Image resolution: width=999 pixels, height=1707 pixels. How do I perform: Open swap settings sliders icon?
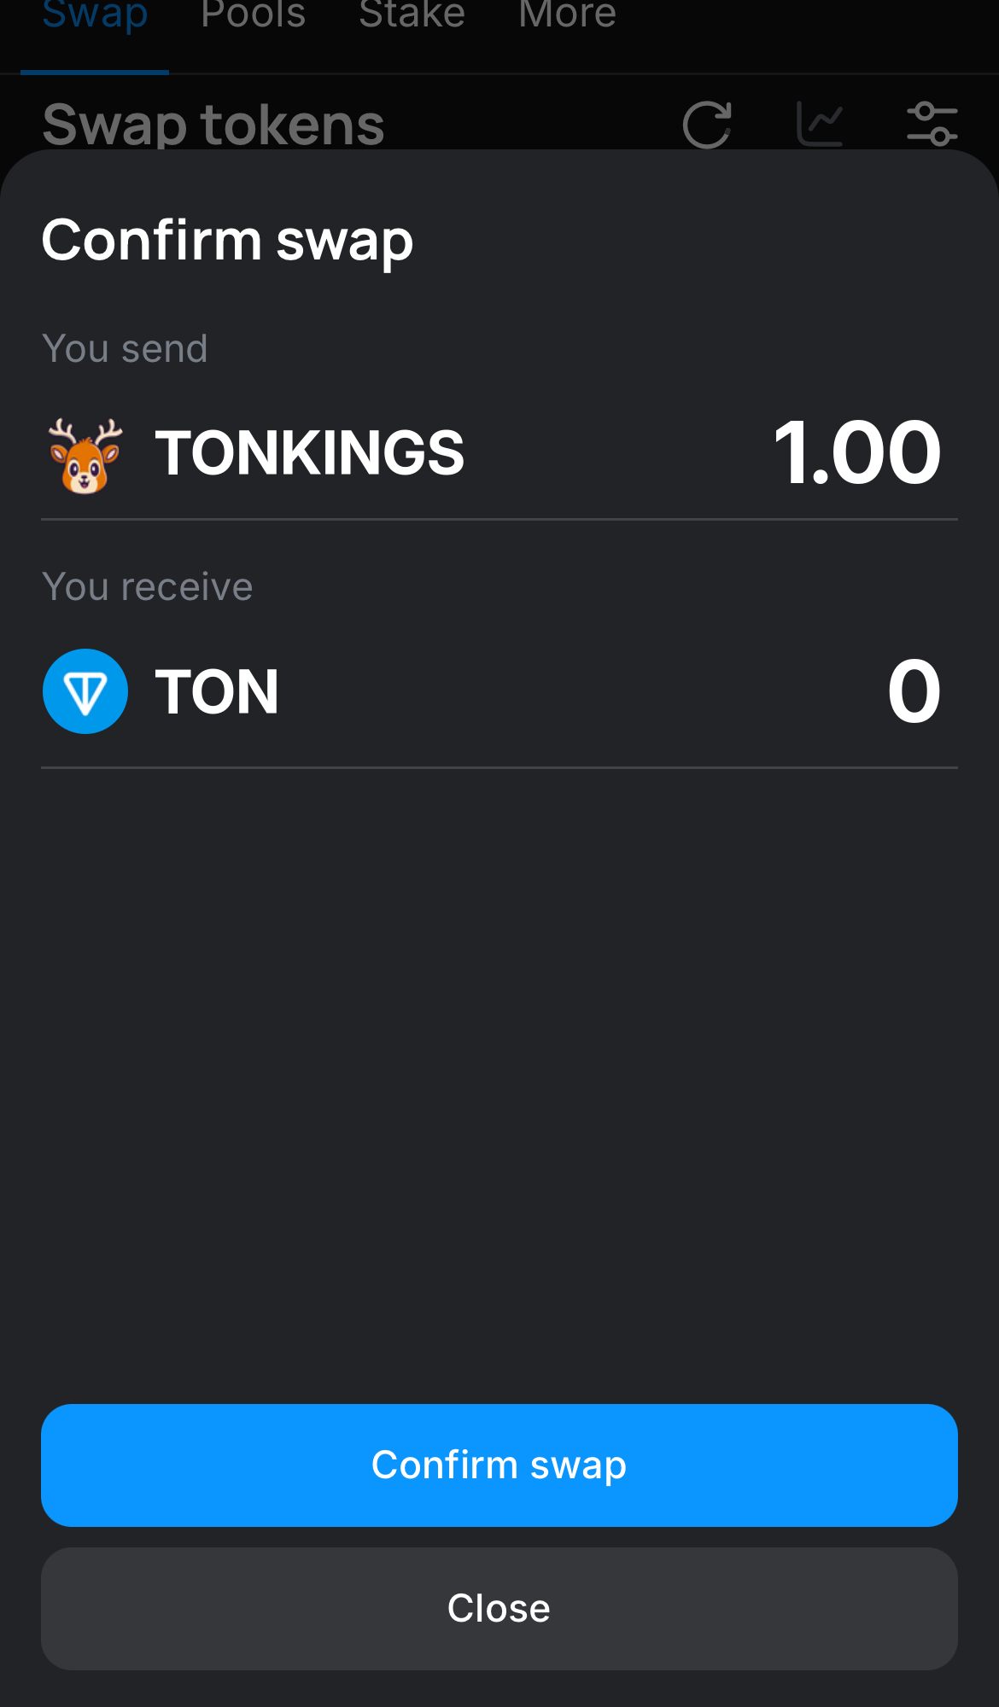click(932, 125)
